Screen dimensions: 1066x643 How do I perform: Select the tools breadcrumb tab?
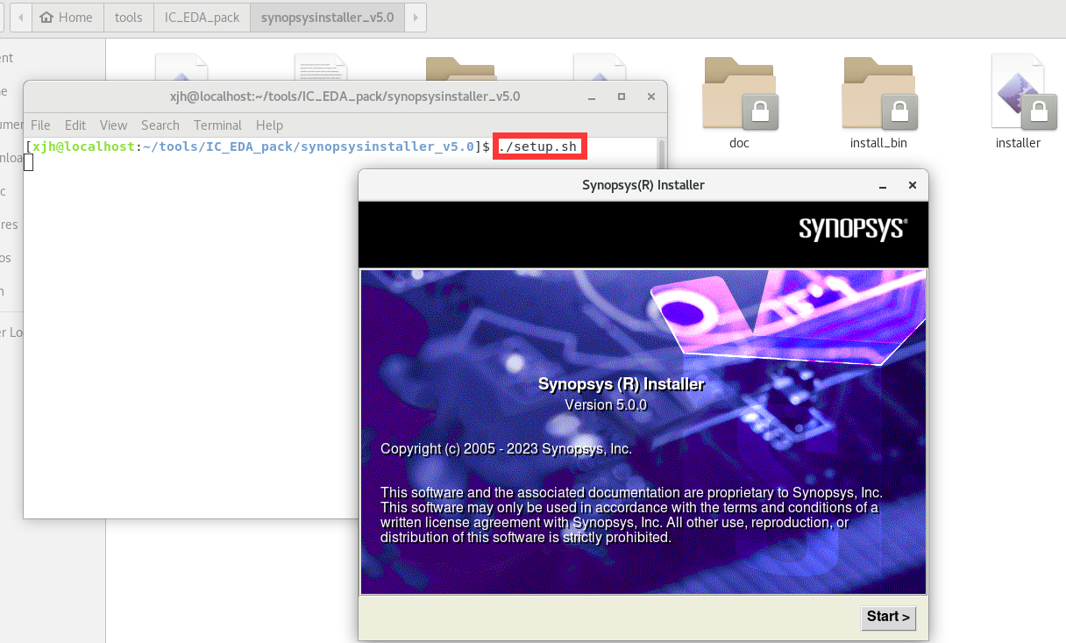(x=128, y=17)
